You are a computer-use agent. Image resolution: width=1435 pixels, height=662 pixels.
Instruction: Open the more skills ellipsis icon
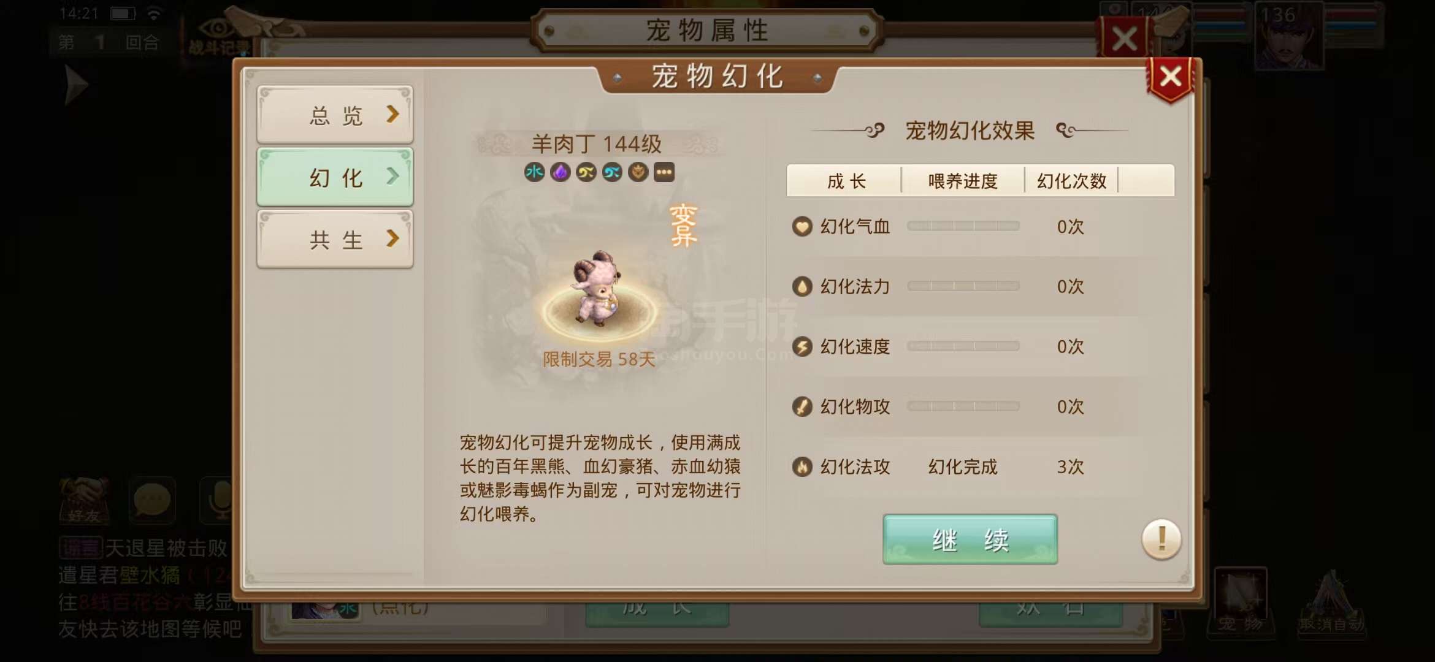664,172
